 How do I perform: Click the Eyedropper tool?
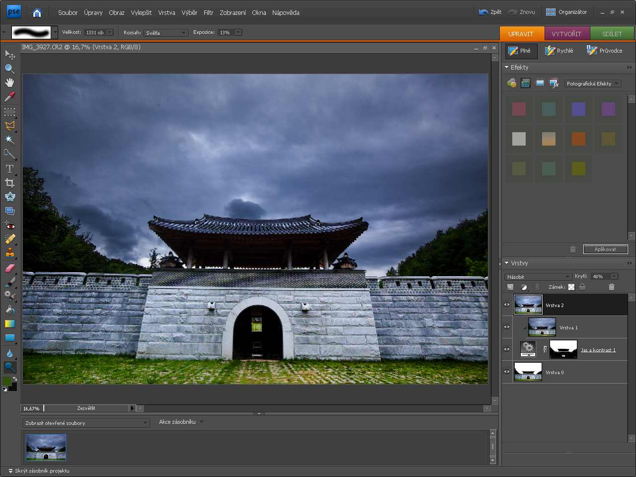click(9, 96)
